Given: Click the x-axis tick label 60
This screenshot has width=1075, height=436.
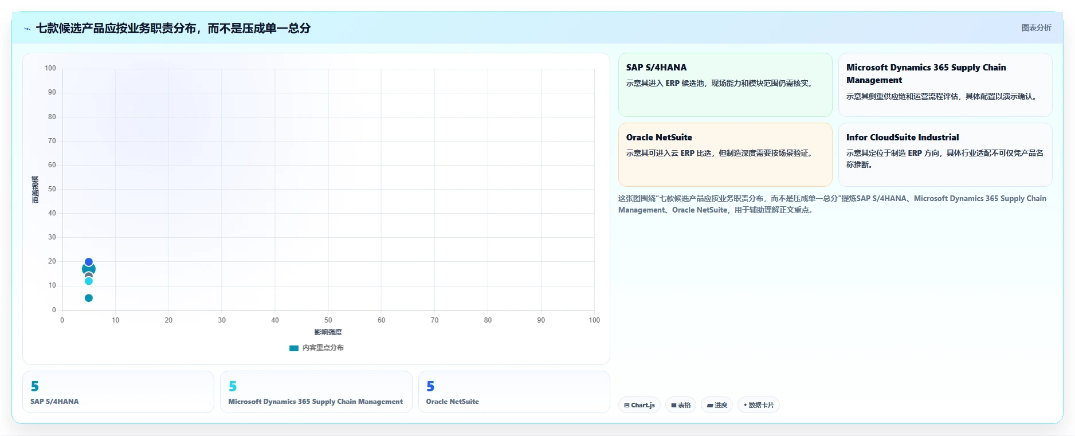Looking at the screenshot, I should click(381, 320).
